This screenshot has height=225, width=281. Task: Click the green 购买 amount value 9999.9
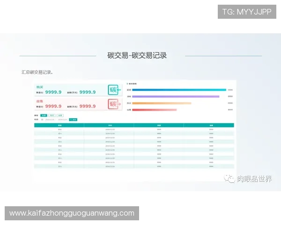[x=88, y=92]
